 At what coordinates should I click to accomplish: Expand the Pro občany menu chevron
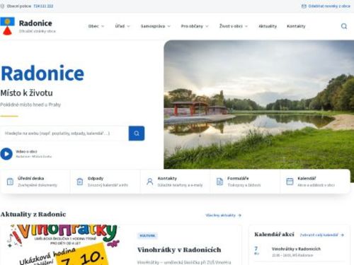207,26
